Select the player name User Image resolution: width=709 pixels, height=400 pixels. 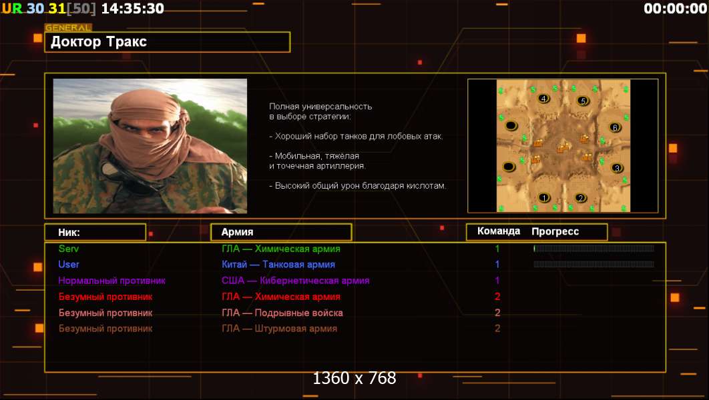pyautogui.click(x=69, y=264)
